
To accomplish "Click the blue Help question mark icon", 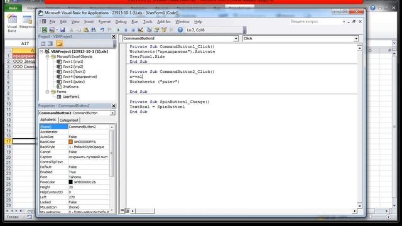I will click(180, 30).
